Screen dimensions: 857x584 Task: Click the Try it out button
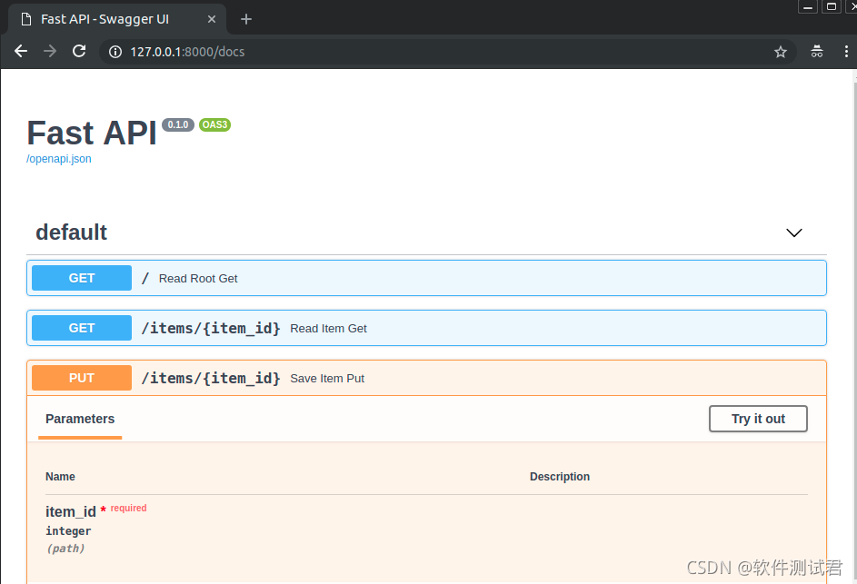[758, 419]
